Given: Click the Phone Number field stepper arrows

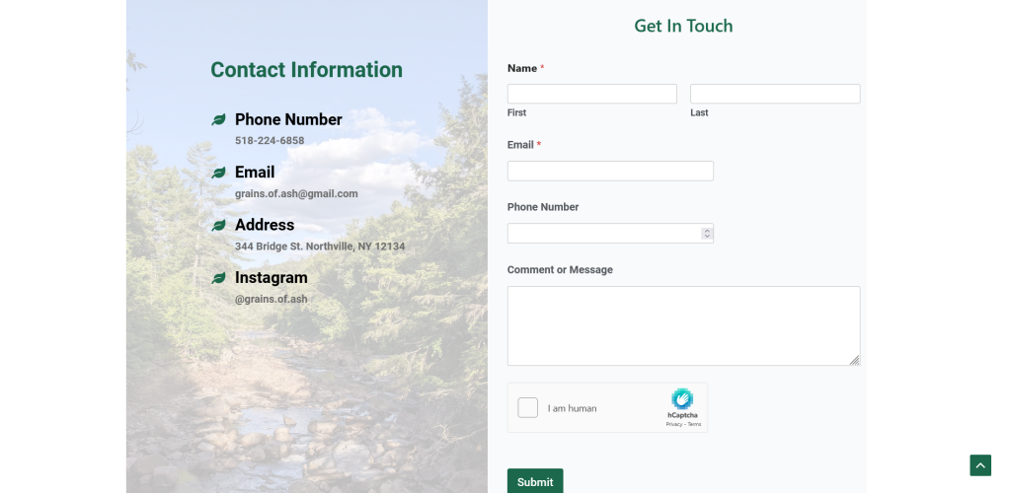Looking at the screenshot, I should tap(707, 233).
